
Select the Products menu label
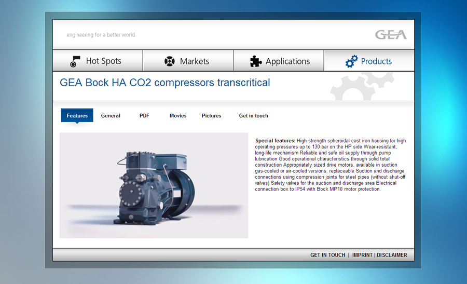[x=376, y=61]
